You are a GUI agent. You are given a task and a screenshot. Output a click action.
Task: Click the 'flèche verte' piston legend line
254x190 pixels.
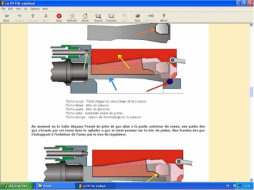click(94, 113)
